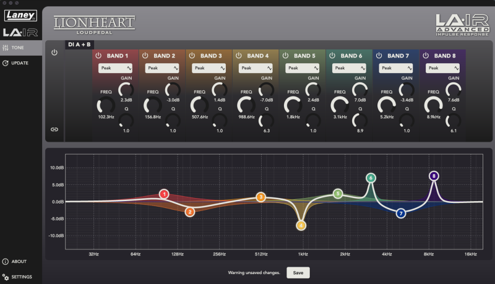This screenshot has width=495, height=284.
Task: Click Band 1 gain knob at 2.3dB
Action: pyautogui.click(x=126, y=90)
